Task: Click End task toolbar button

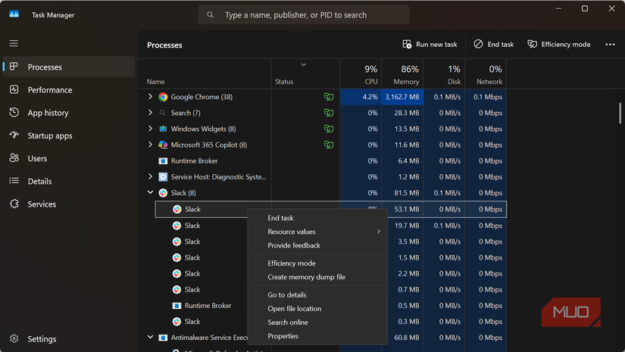Action: click(493, 44)
